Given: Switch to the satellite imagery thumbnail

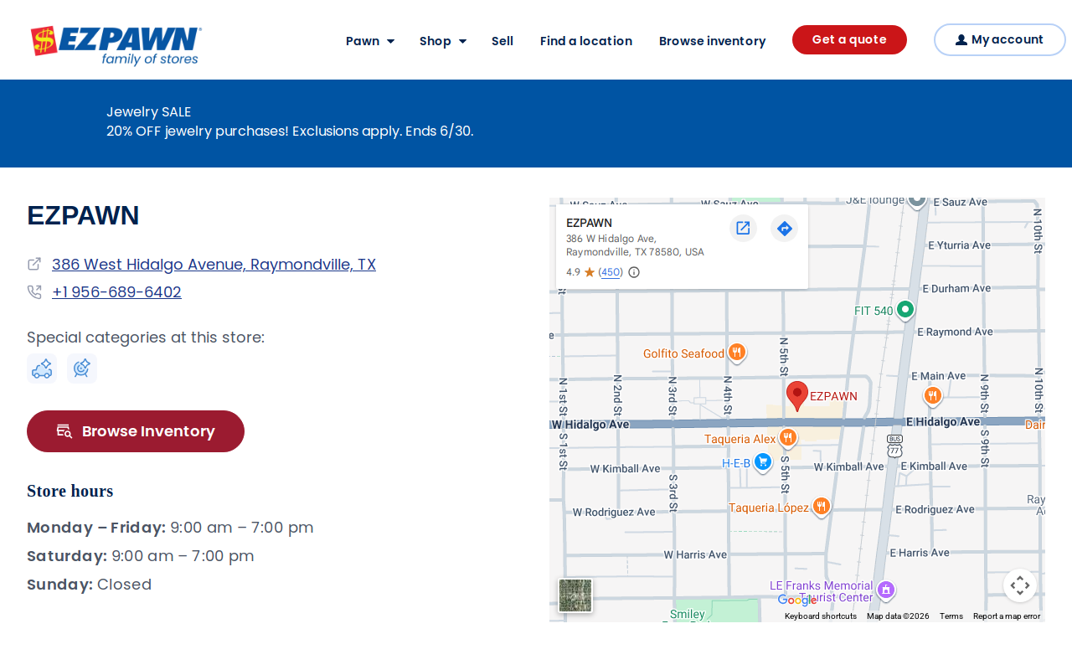Looking at the screenshot, I should (x=575, y=595).
